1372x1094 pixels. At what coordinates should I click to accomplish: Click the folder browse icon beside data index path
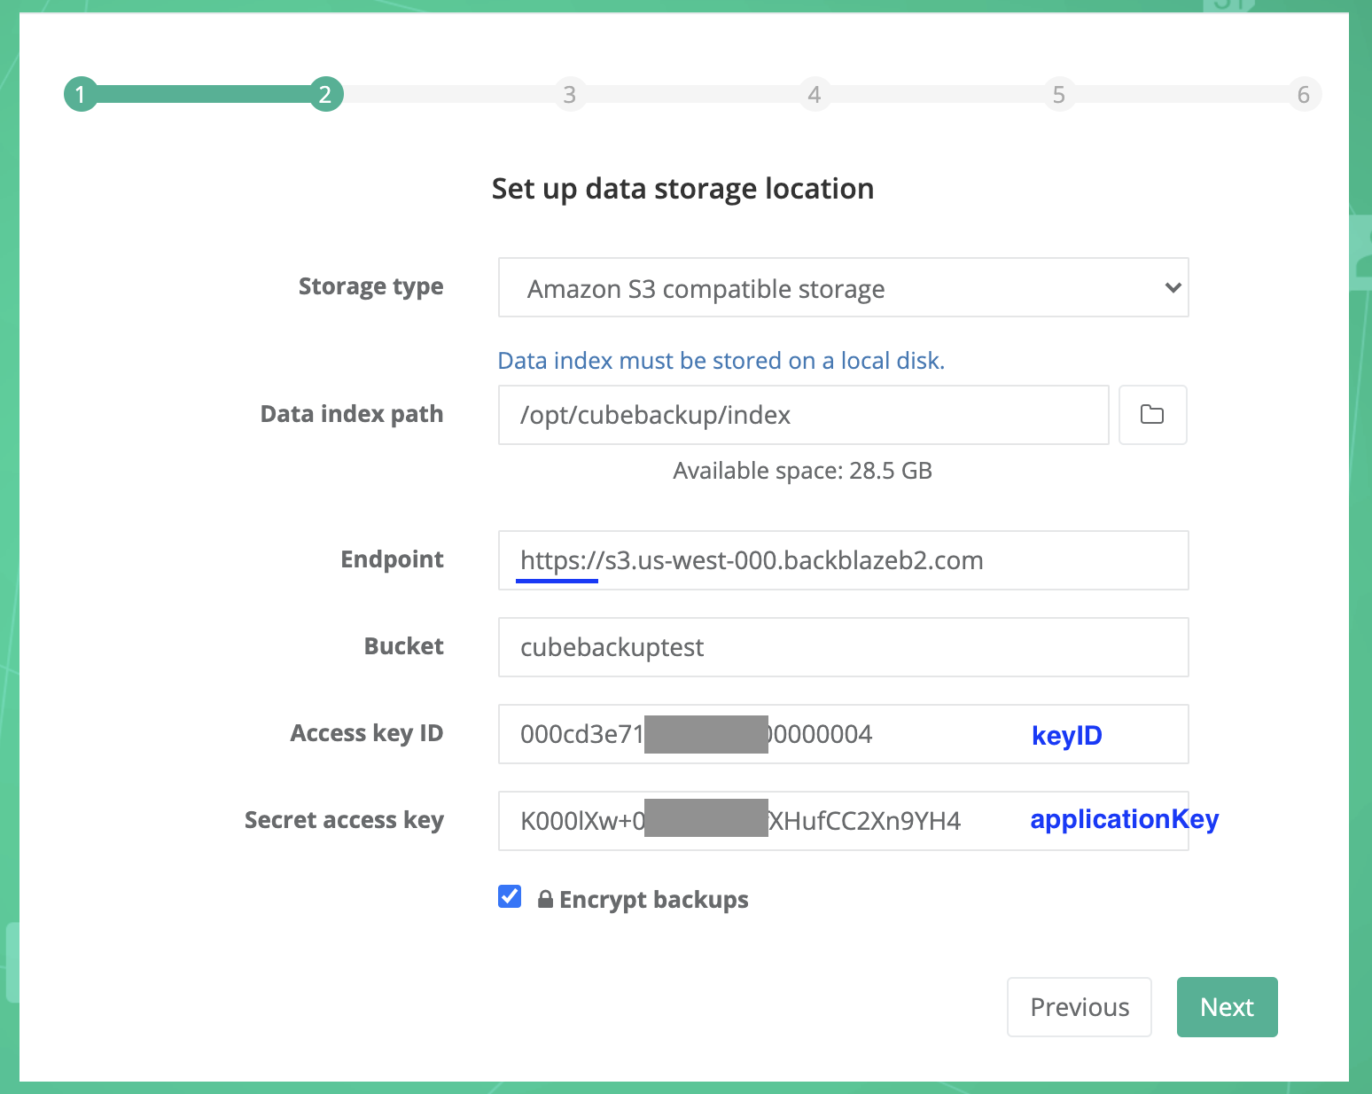[1152, 415]
